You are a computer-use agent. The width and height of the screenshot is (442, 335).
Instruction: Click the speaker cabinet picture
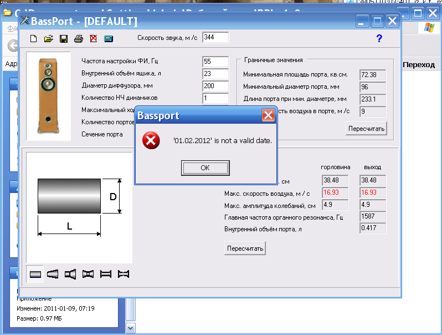pos(49,96)
